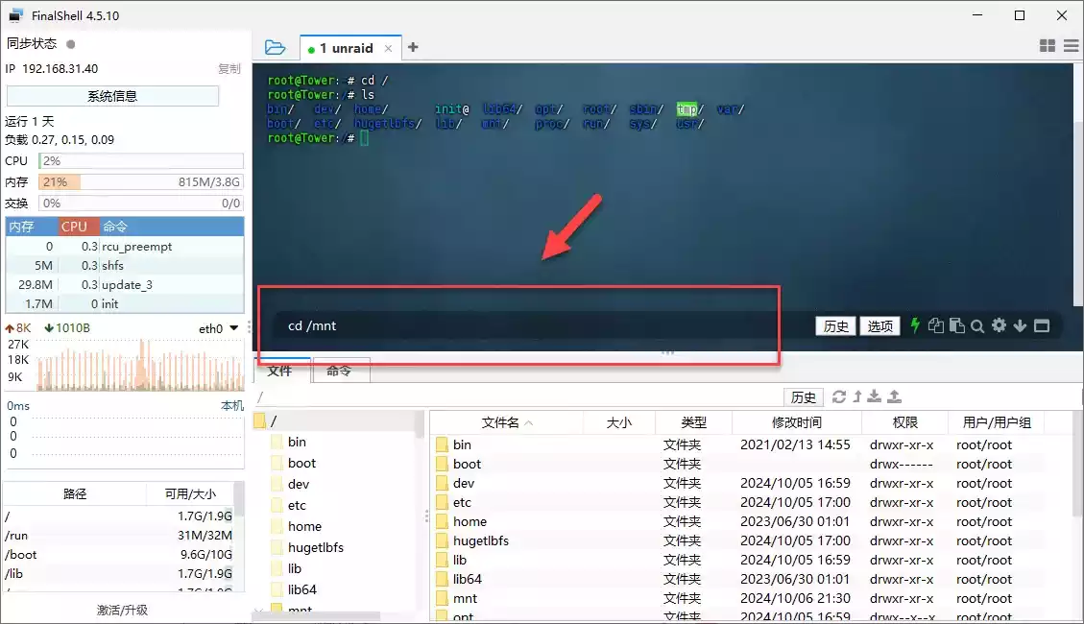Open the hamburger main menu icon
The width and height of the screenshot is (1084, 624).
tap(1071, 46)
